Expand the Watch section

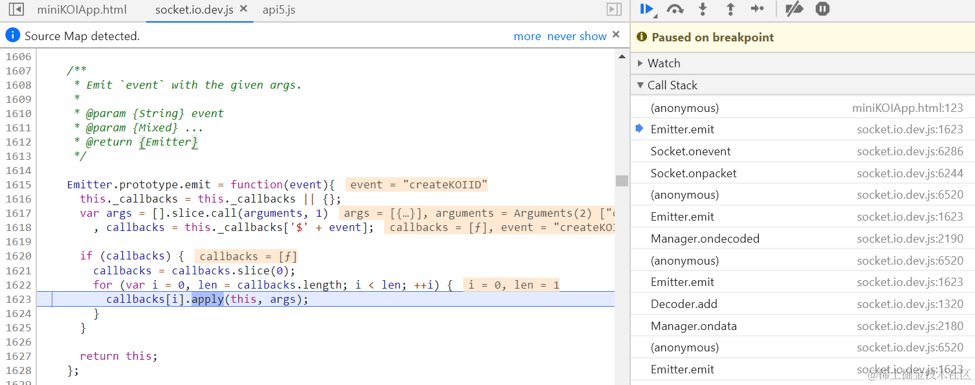point(803,63)
